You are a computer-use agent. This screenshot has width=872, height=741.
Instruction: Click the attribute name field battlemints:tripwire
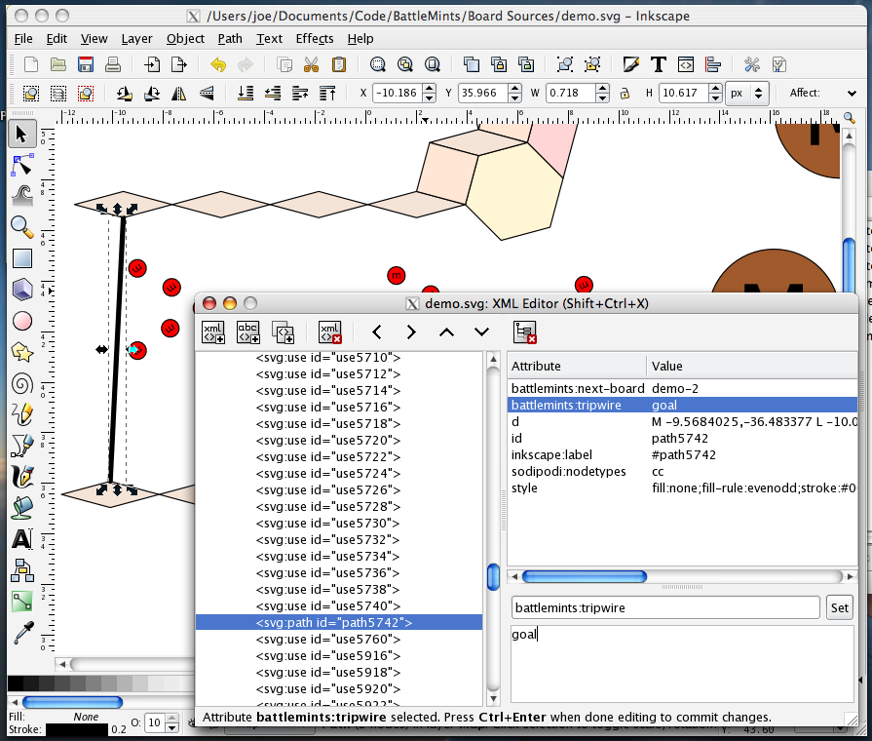[x=665, y=608]
